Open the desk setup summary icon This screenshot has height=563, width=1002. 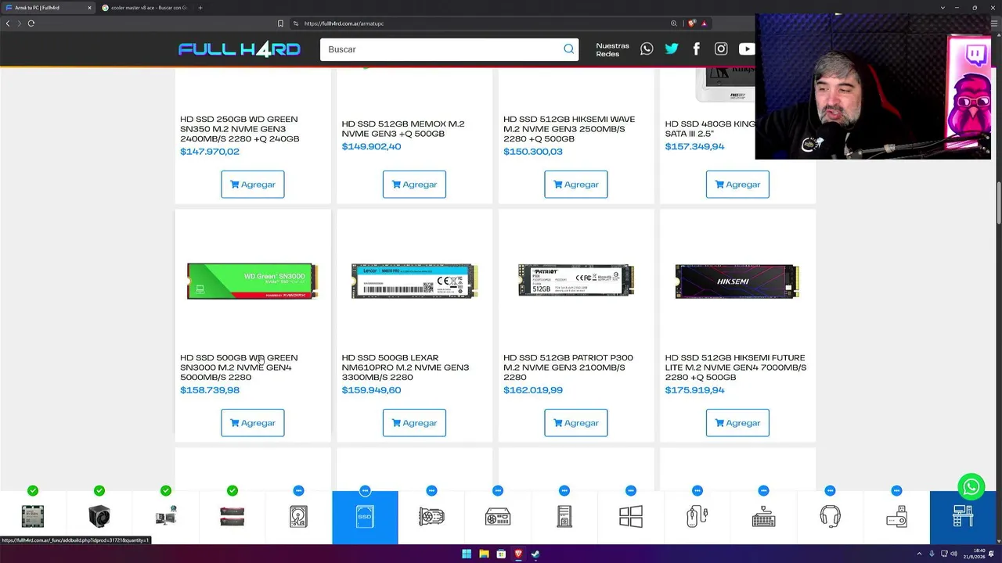click(963, 516)
